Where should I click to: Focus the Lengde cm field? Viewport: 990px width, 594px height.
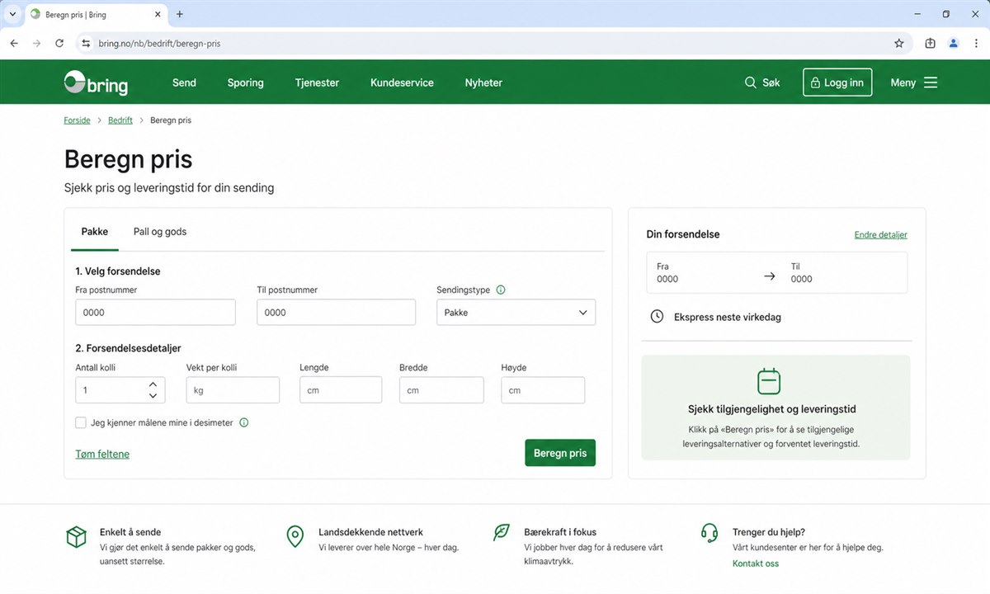click(341, 390)
